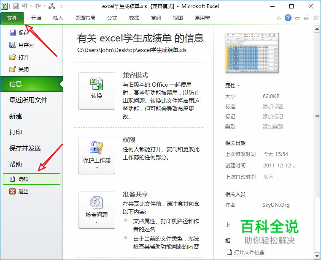Click the 相关人员 Related People heading
The width and height of the screenshot is (321, 260).
pyautogui.click(x=235, y=194)
